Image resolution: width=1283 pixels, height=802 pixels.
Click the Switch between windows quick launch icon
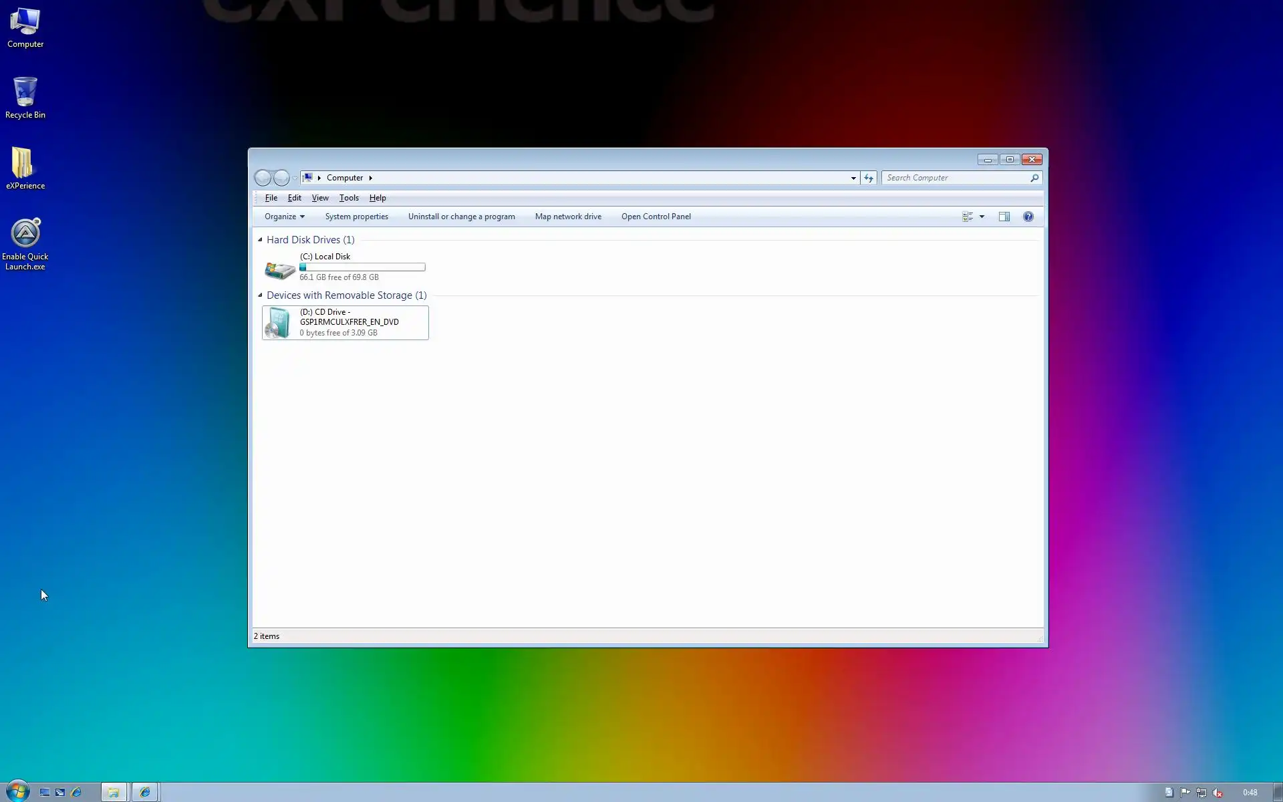(x=60, y=793)
